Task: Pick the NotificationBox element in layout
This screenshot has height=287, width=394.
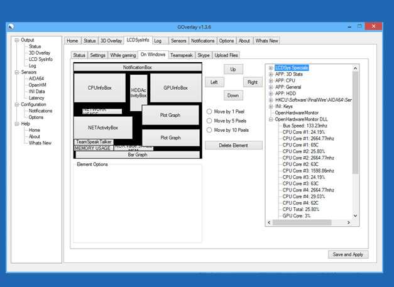Action: (x=137, y=67)
